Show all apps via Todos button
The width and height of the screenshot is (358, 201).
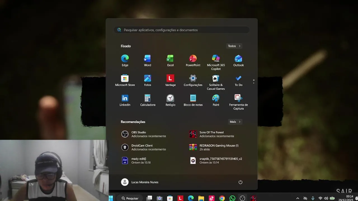(234, 46)
